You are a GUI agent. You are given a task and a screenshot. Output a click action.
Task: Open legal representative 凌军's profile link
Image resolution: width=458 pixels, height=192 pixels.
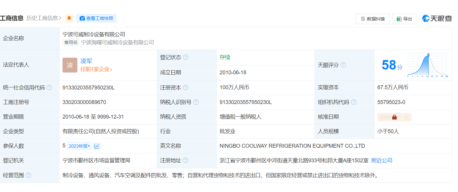(86, 61)
